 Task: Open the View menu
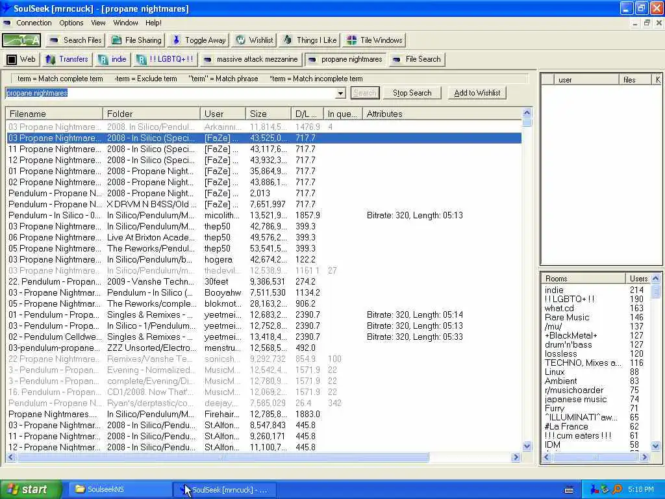tap(98, 23)
